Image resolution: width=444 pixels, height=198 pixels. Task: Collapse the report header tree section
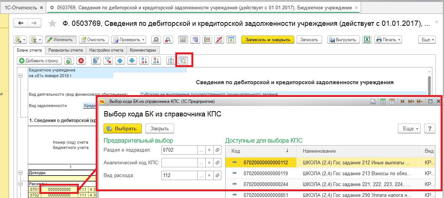click(x=20, y=76)
